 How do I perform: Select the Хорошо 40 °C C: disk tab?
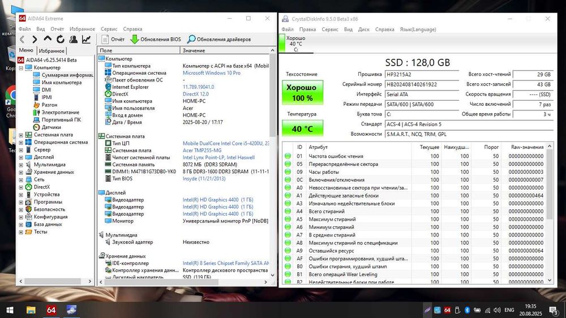(x=295, y=44)
